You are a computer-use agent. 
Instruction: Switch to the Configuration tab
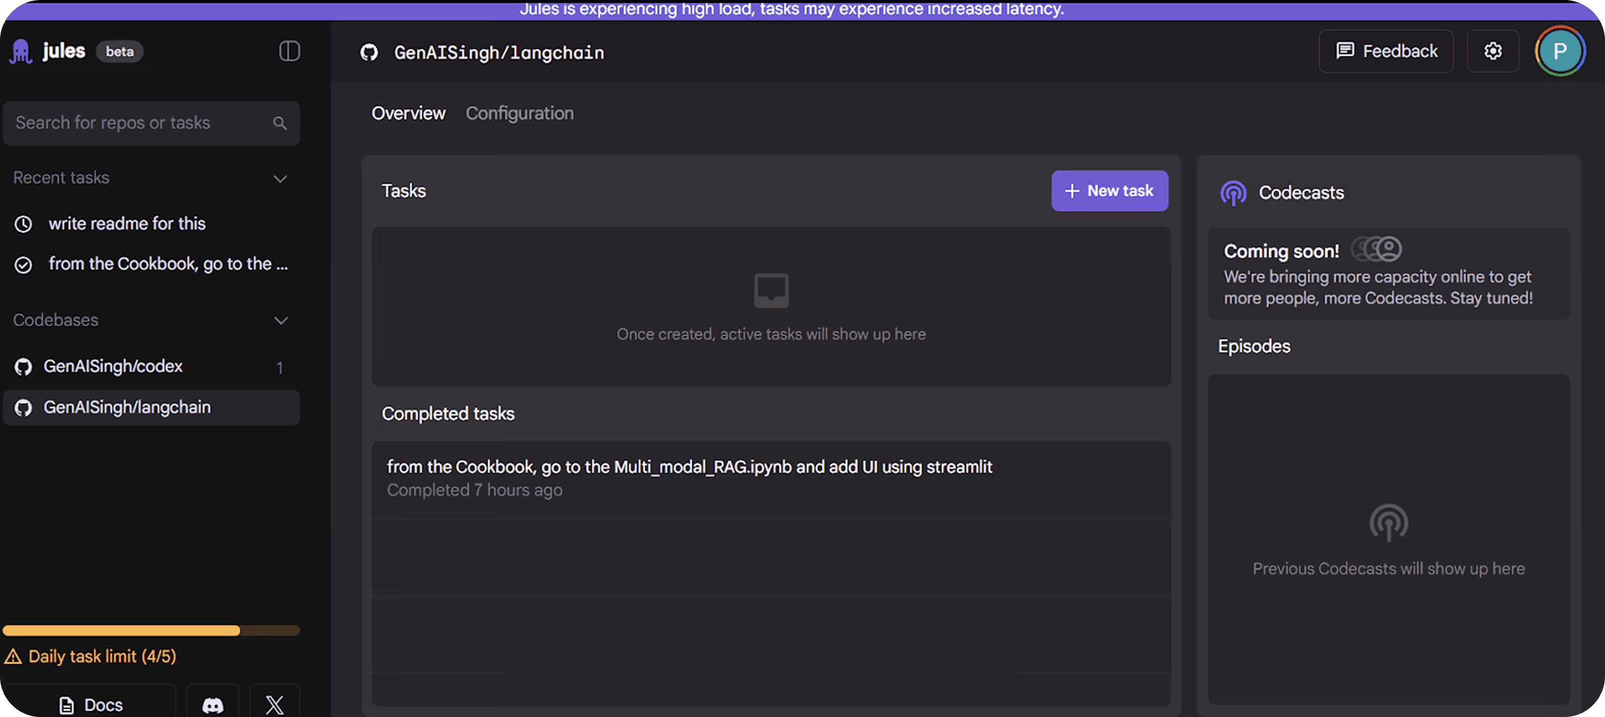pyautogui.click(x=520, y=113)
